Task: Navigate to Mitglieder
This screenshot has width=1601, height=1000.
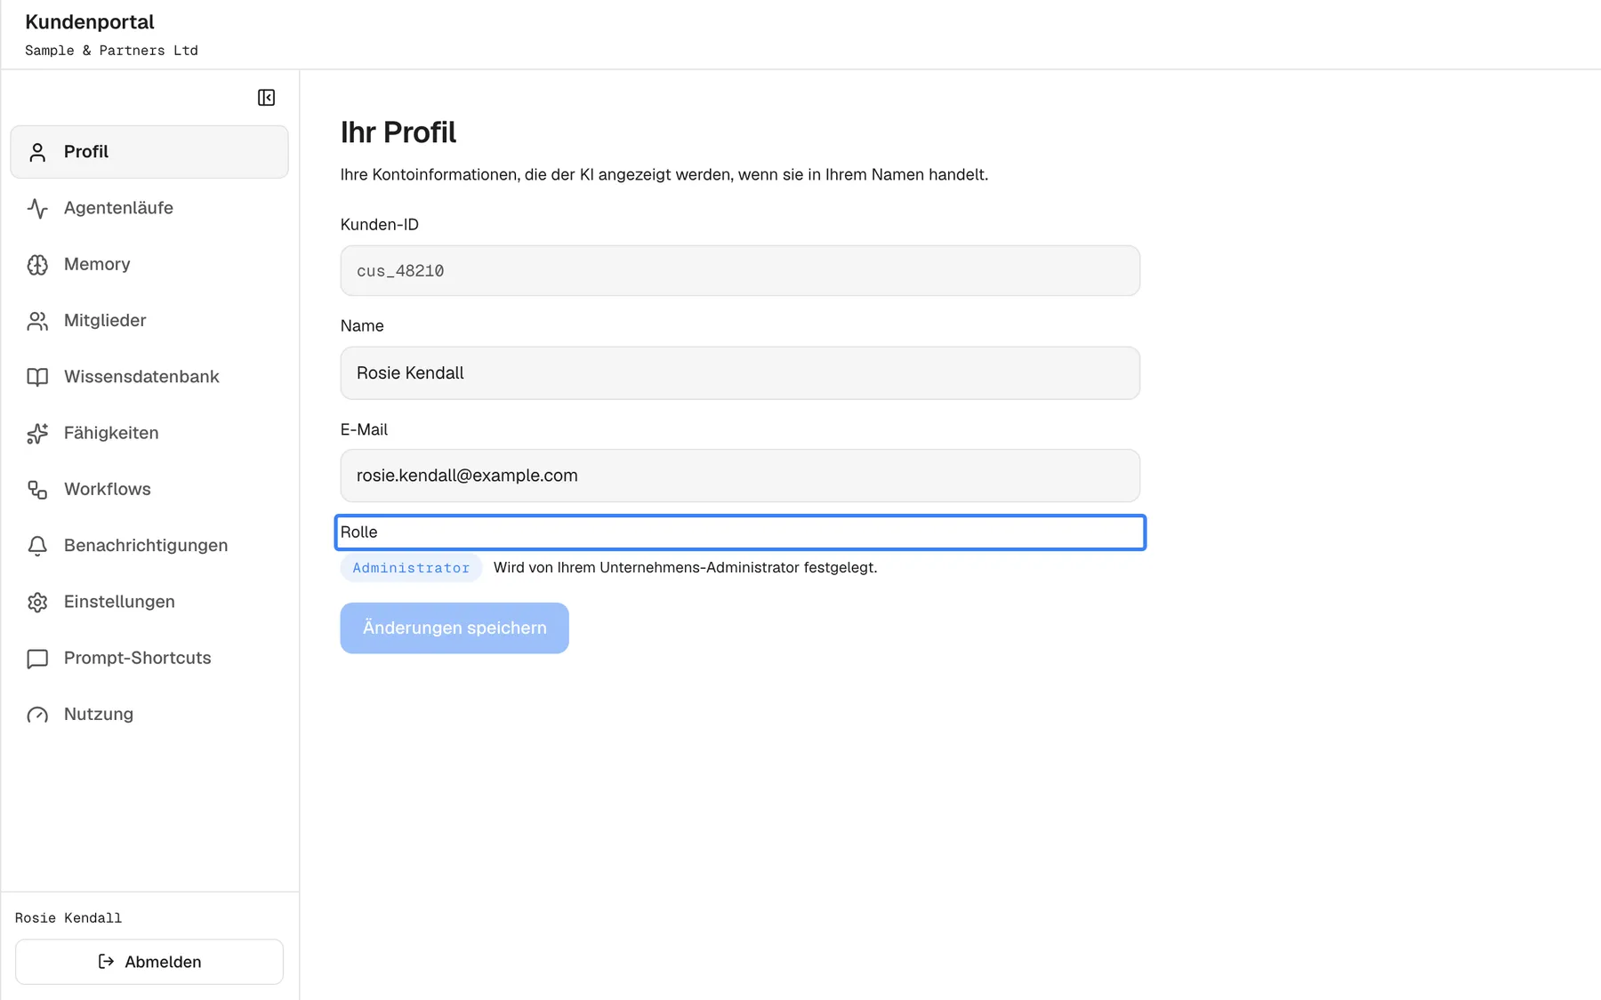Action: tap(149, 320)
